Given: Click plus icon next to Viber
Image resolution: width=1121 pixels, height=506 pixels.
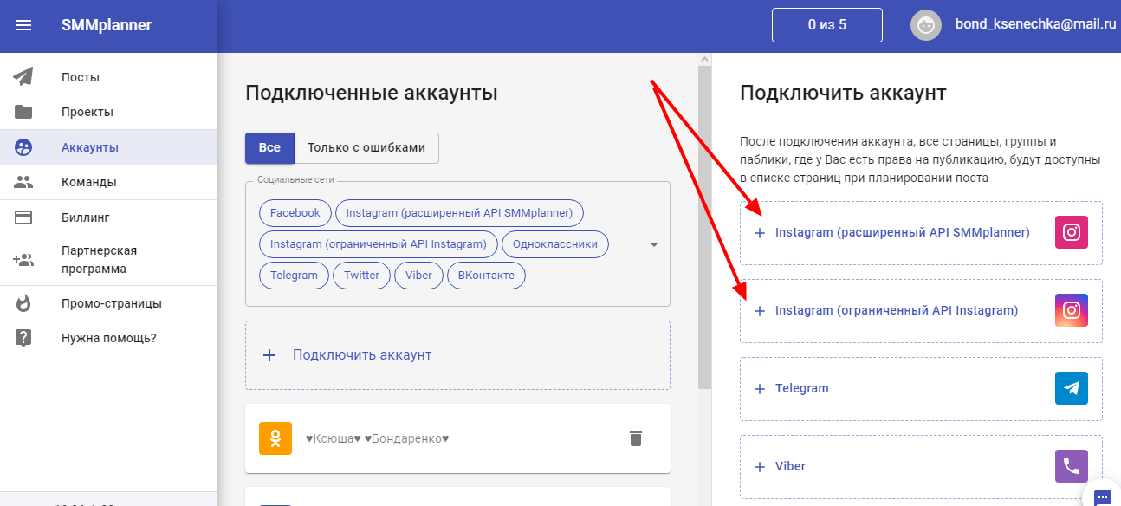Looking at the screenshot, I should point(760,467).
